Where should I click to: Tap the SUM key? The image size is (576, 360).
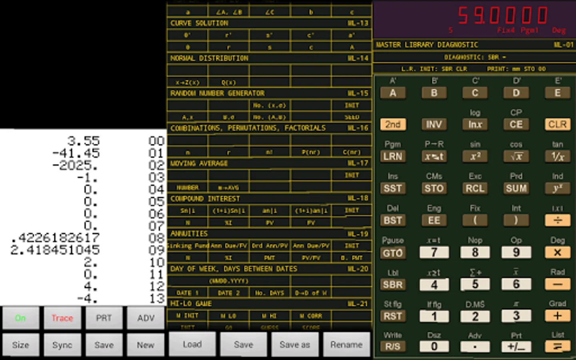[x=516, y=188]
